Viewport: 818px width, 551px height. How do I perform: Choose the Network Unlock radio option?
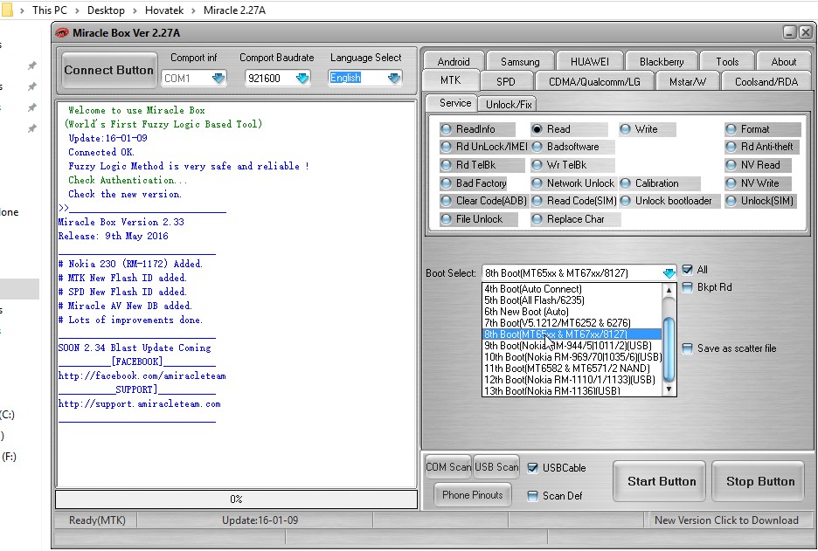[572, 183]
